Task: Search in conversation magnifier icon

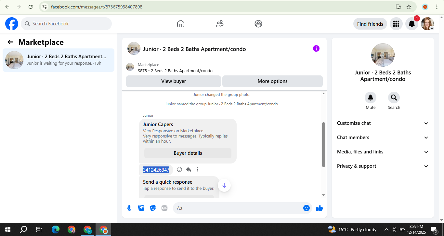Action: point(394,98)
